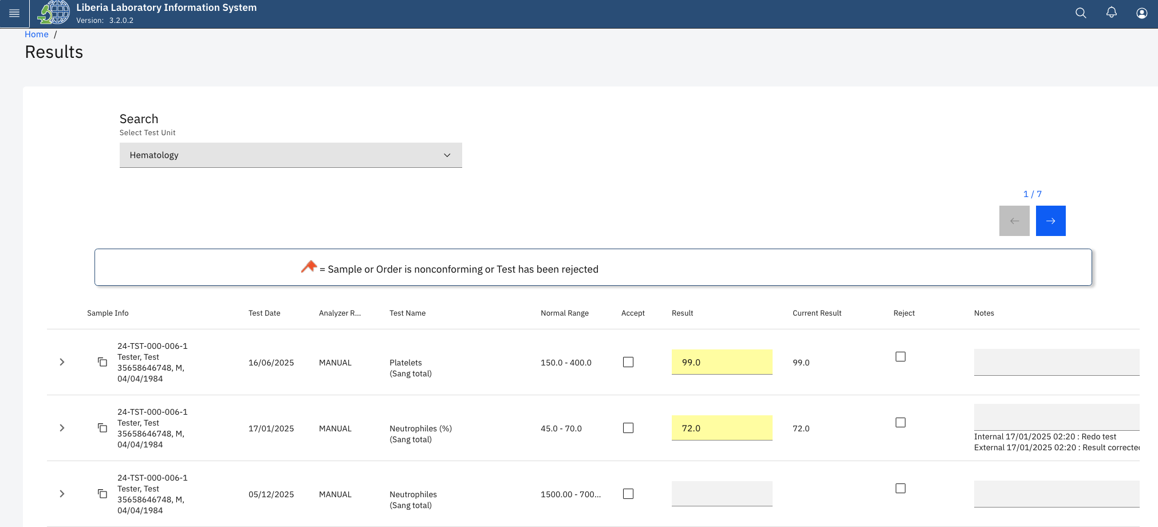Check Accept for Neutrophiles (%) test
This screenshot has width=1158, height=527.
[628, 428]
